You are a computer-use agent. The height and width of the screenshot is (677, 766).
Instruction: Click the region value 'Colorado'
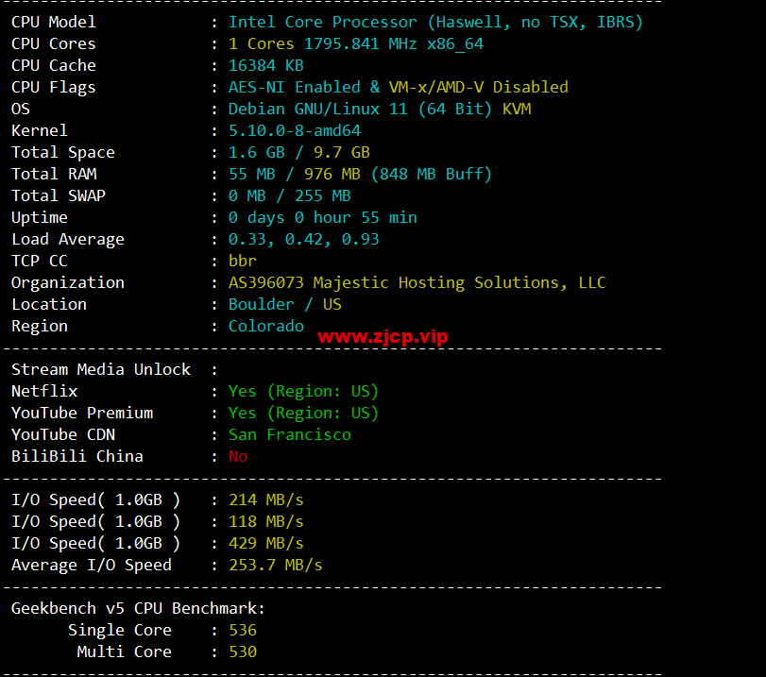point(266,327)
